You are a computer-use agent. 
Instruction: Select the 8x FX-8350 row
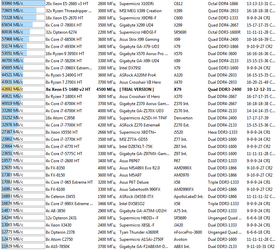pos(55,168)
